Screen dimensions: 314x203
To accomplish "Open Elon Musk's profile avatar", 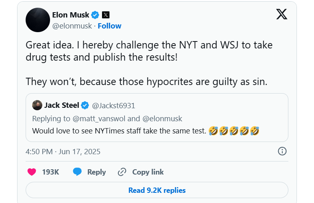I will click(x=38, y=20).
